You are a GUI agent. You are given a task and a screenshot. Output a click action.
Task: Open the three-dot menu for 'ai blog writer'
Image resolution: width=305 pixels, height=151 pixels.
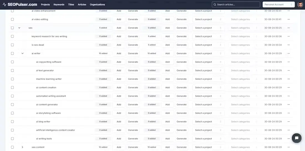pyautogui.click(x=289, y=122)
